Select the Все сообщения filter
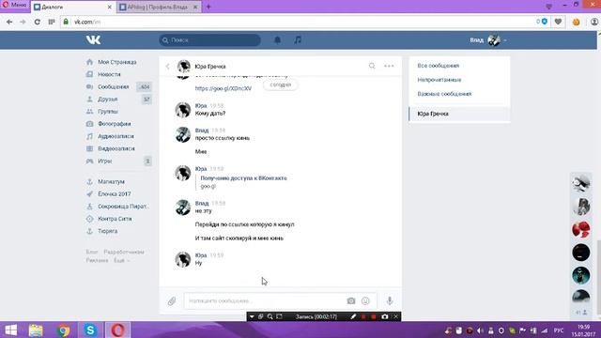Image resolution: width=601 pixels, height=338 pixels. pos(439,66)
